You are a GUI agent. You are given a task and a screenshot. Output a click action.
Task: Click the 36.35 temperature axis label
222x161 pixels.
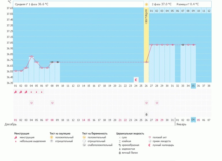click(x=10, y=83)
